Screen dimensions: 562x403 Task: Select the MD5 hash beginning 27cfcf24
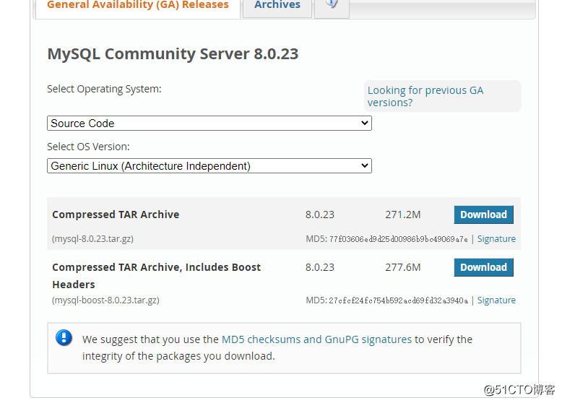tap(399, 300)
